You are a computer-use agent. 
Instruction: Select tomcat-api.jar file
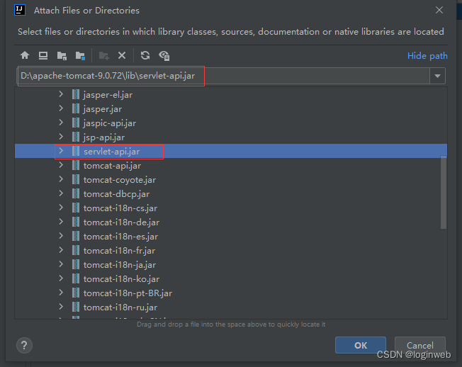pos(112,166)
